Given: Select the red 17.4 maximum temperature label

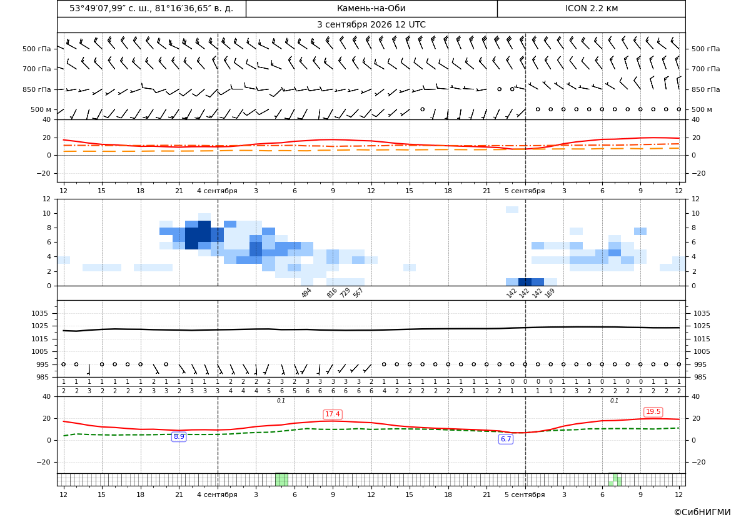Looking at the screenshot, I should (x=333, y=414).
